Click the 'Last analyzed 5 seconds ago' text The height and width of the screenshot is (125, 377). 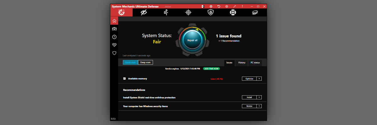point(136,56)
